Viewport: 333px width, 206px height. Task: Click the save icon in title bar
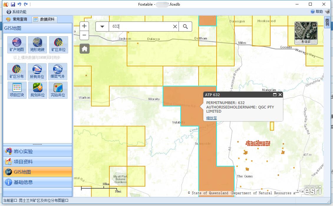[x=13, y=4]
